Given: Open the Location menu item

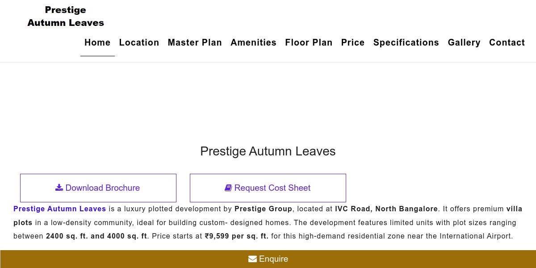Looking at the screenshot, I should pos(139,42).
